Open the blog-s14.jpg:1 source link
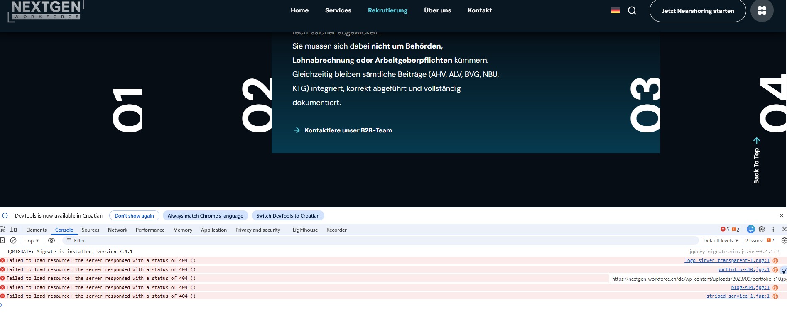This screenshot has width=787, height=313. pos(750,287)
